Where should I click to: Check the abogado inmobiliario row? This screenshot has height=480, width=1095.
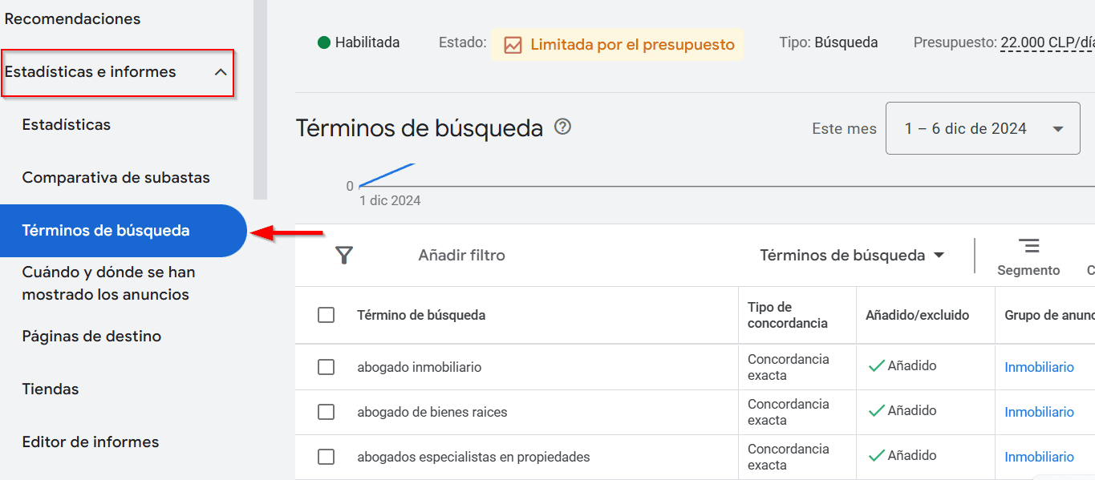[x=326, y=367]
